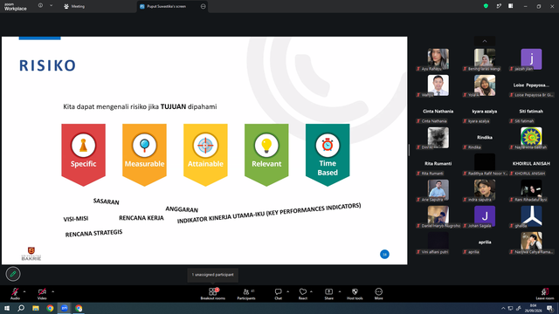Select Daniel Haryo Nugroho's thumbnail
This screenshot has height=314, width=559.
(438, 215)
